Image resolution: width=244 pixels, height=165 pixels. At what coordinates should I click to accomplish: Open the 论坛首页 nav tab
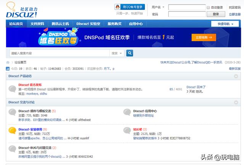pos(16,24)
